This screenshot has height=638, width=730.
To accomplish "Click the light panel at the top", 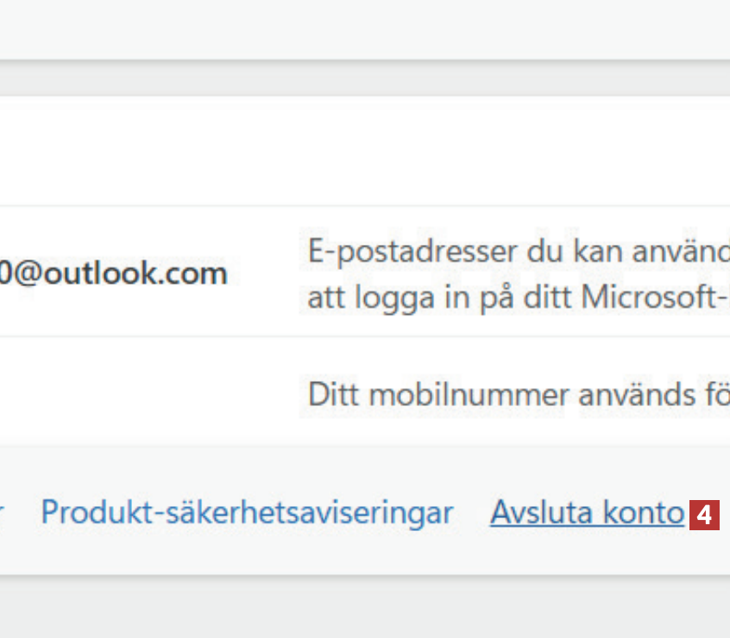I will coord(345,30).
